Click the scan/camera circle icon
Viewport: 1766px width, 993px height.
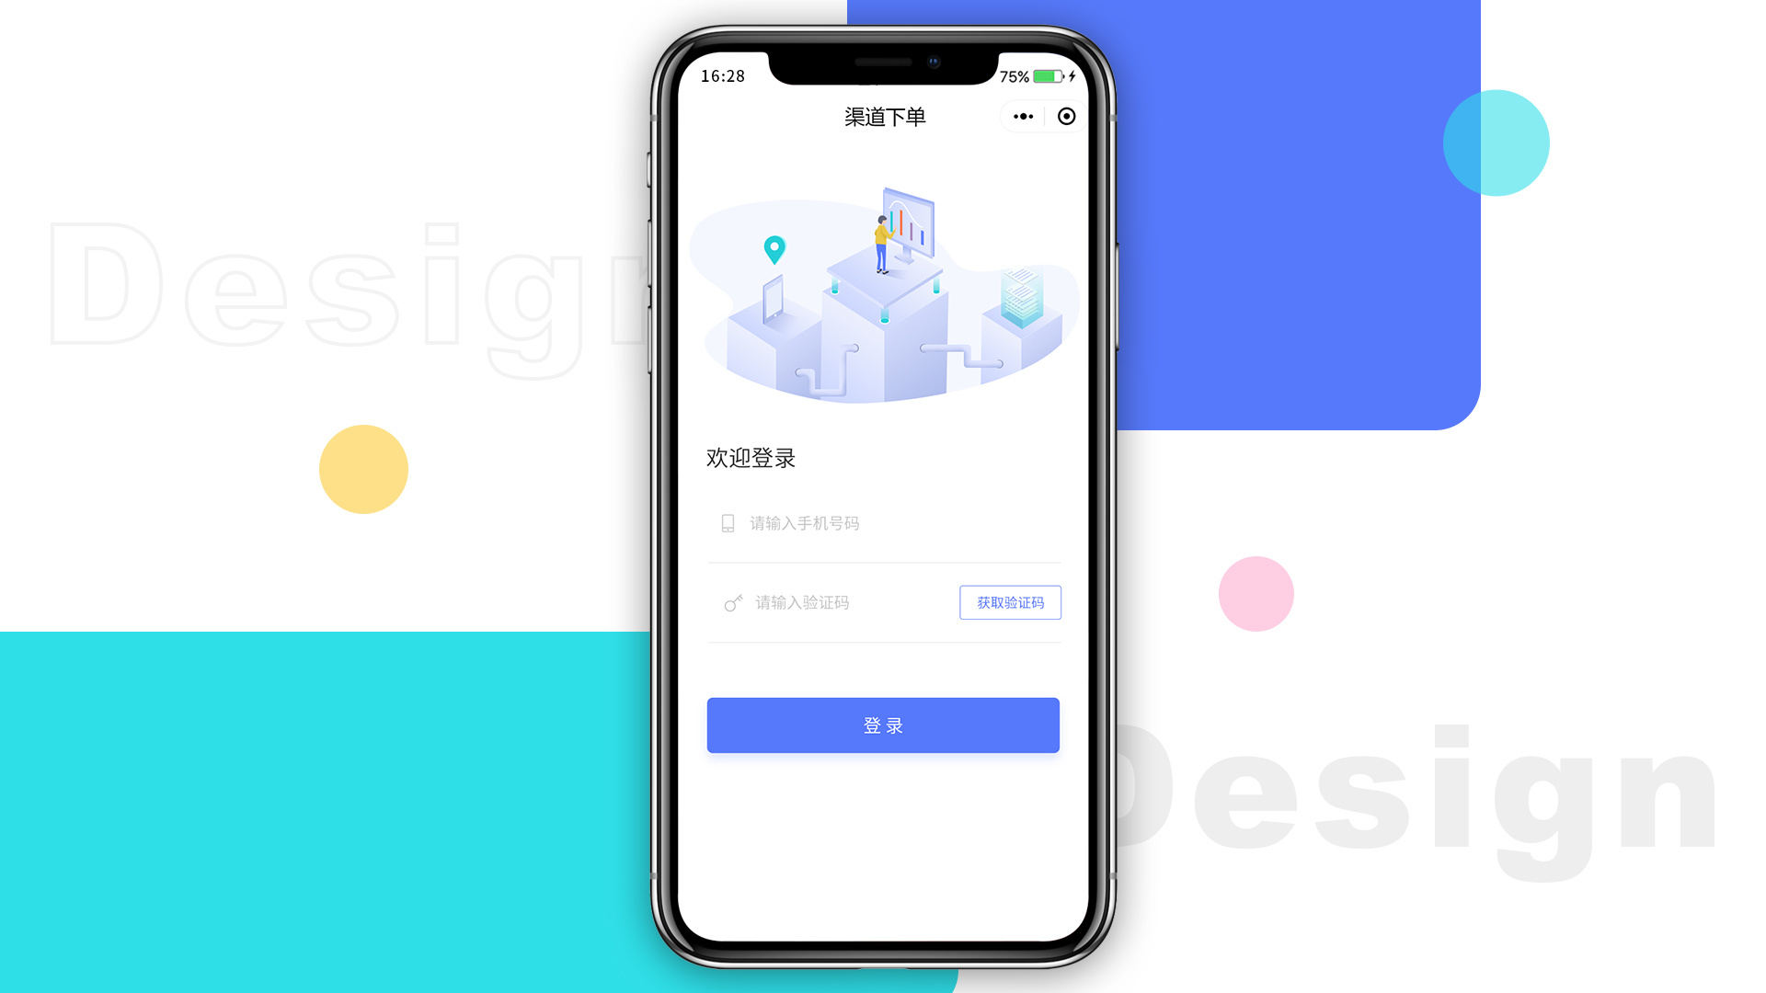tap(1066, 117)
